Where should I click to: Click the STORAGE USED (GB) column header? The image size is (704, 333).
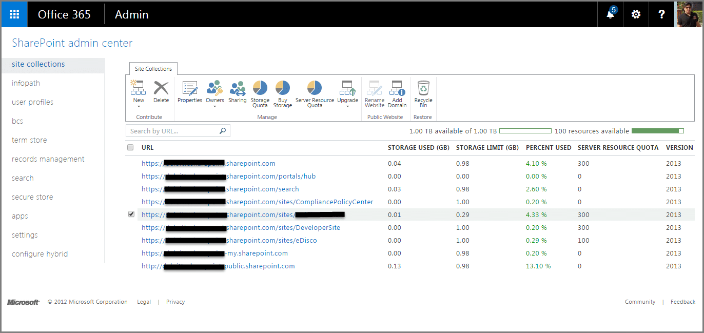click(x=419, y=148)
